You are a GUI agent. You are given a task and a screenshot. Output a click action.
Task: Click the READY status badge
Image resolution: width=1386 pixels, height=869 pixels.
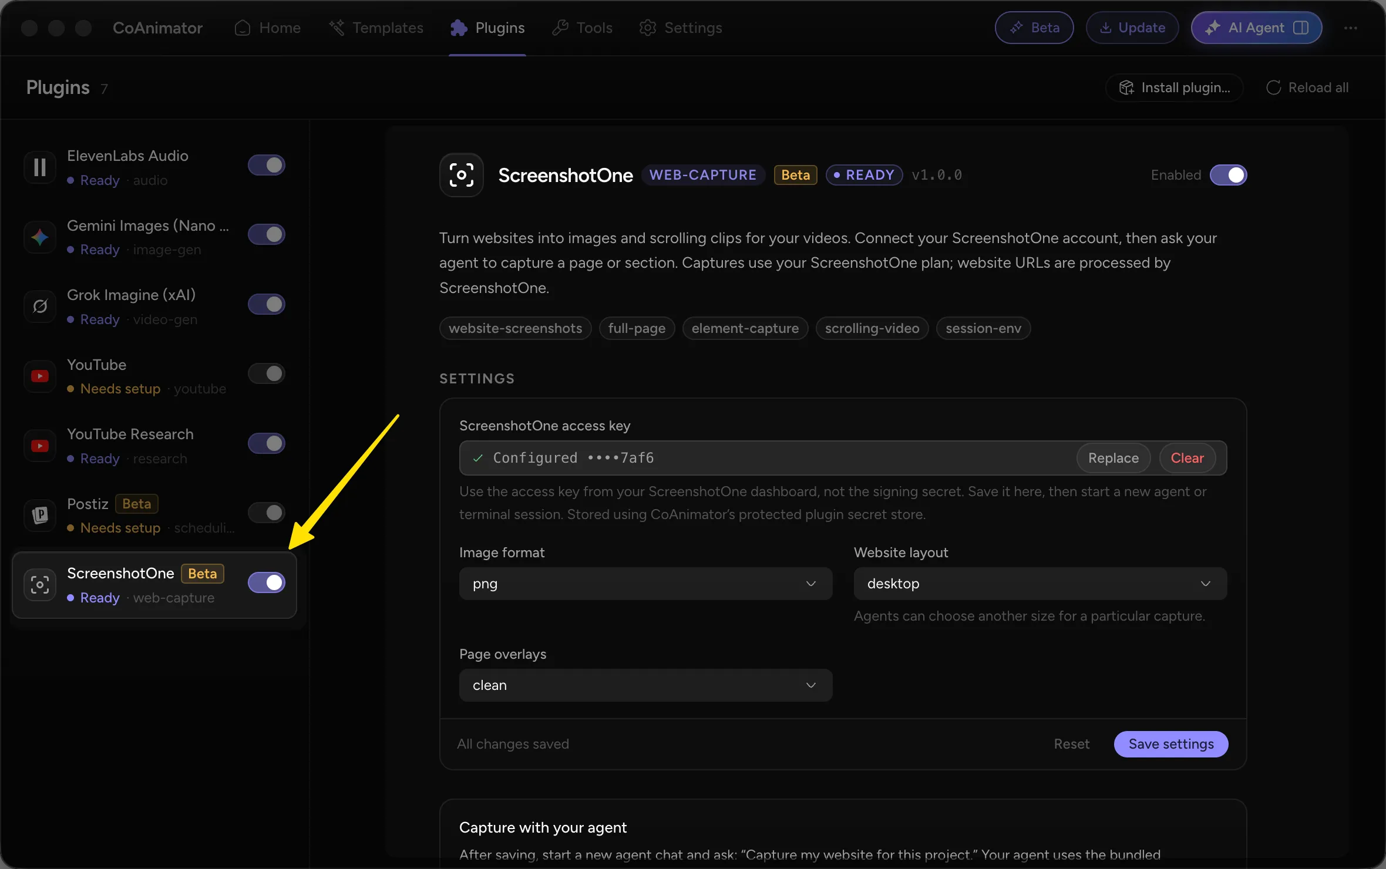click(864, 175)
